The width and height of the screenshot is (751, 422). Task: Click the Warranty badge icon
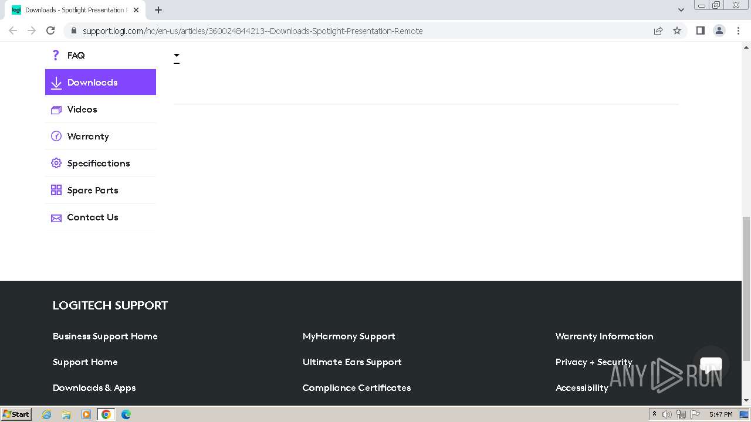[x=56, y=136]
